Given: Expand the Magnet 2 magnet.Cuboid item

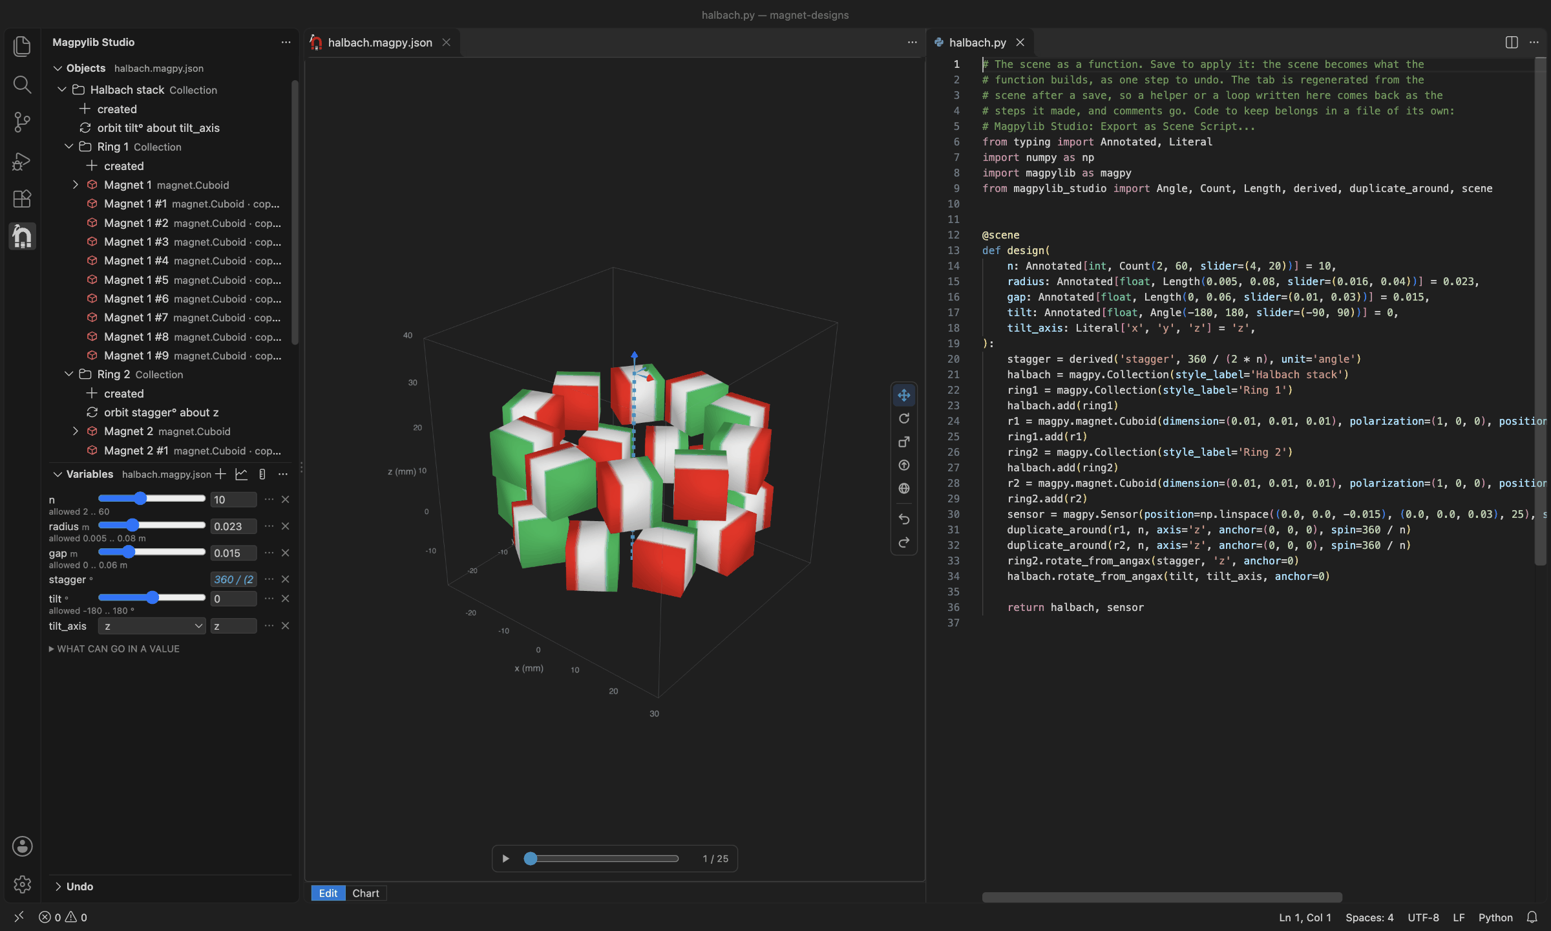Looking at the screenshot, I should (76, 431).
